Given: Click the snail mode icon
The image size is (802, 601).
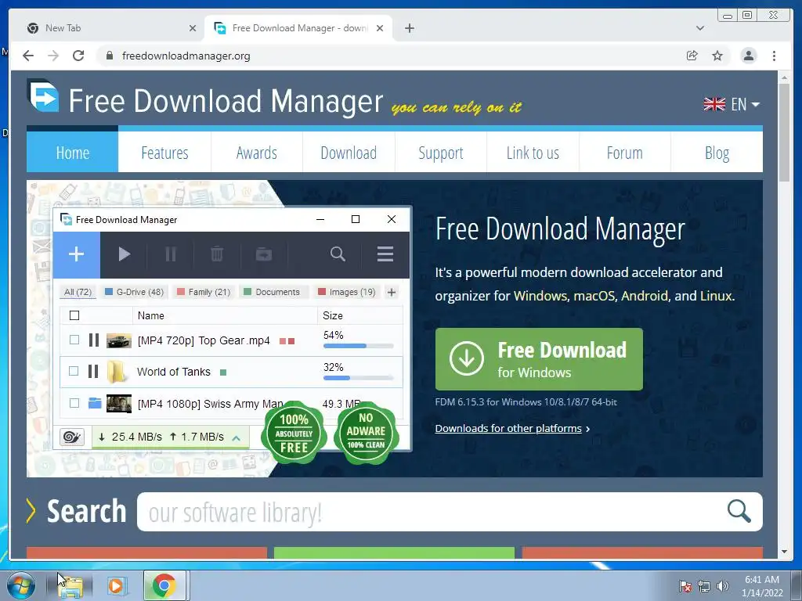Looking at the screenshot, I should tap(72, 437).
